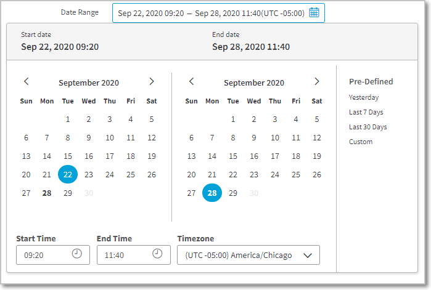Screen dimensions: 431x290
Task: Select the Custom pre-defined option
Action: 361,142
